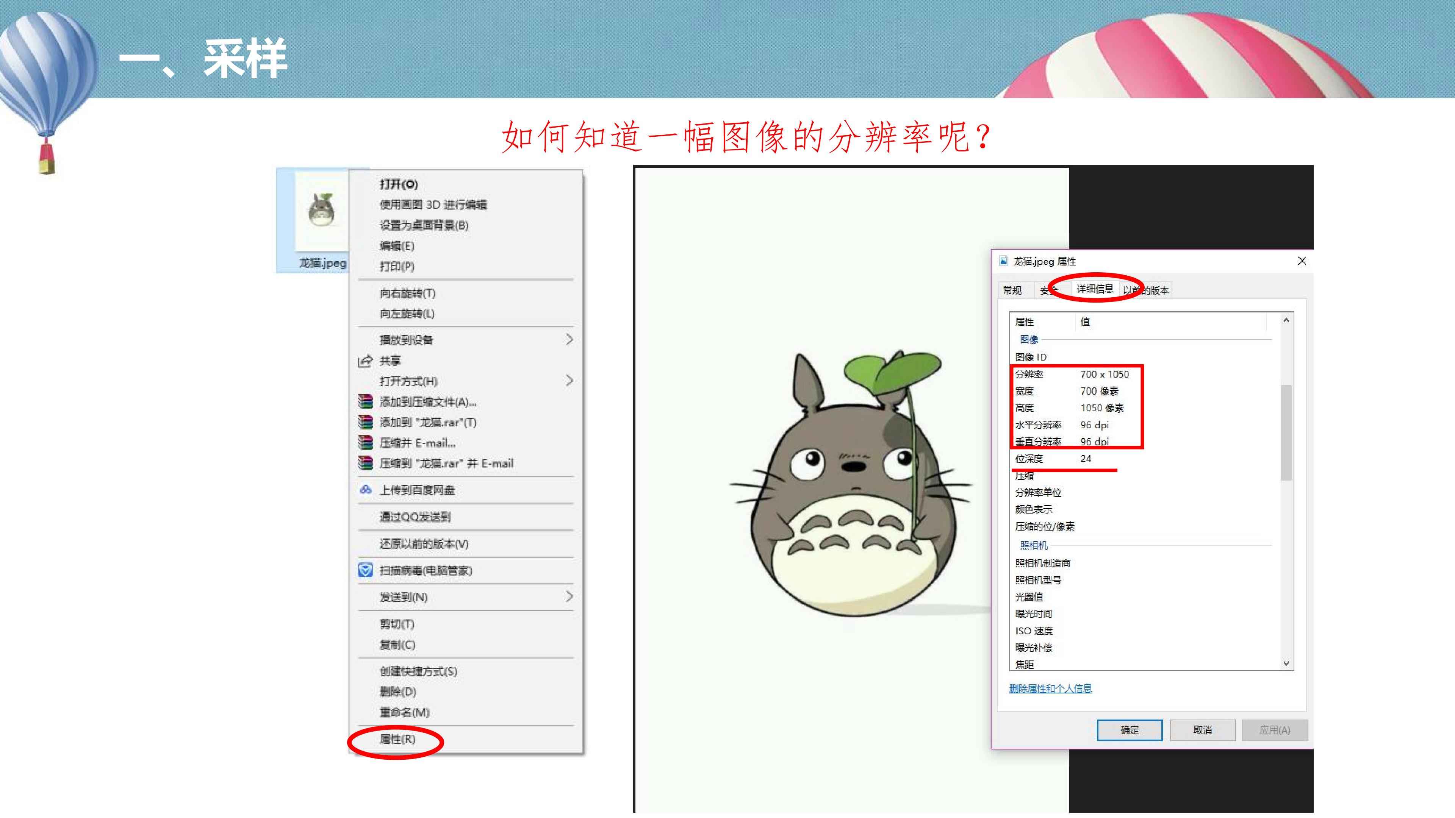Image resolution: width=1455 pixels, height=818 pixels.
Task: Select 设置为桌面背景(B)
Action: [x=424, y=225]
